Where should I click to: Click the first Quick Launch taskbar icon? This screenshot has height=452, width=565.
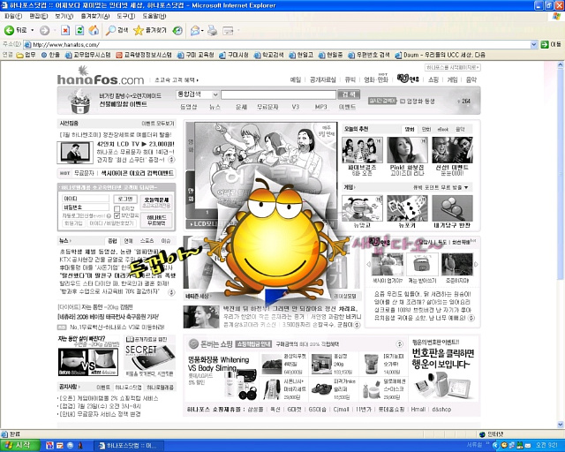coord(49,446)
